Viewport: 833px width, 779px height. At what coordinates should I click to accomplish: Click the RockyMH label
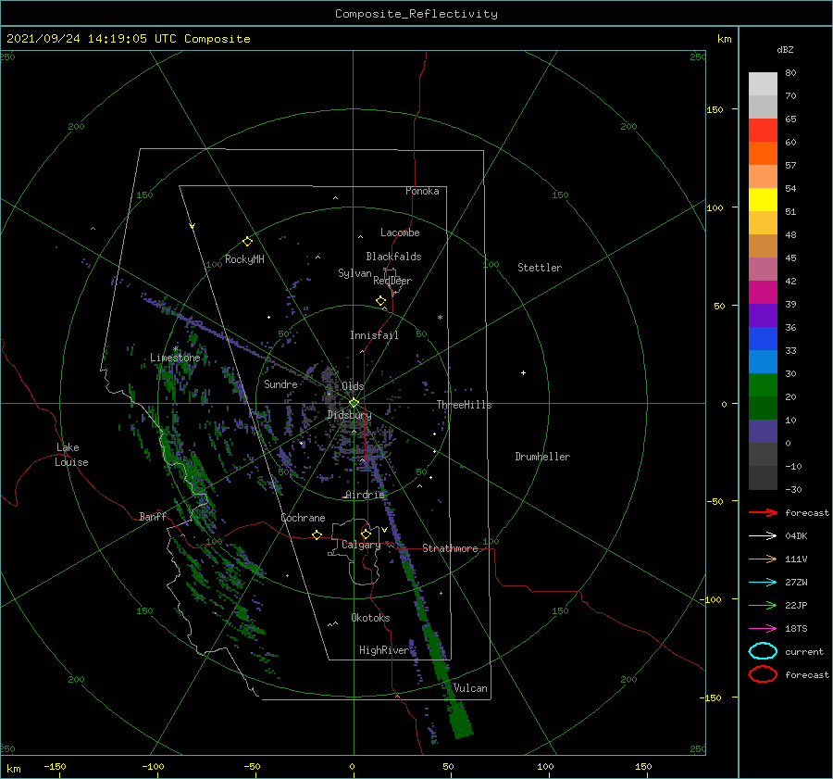(x=245, y=259)
